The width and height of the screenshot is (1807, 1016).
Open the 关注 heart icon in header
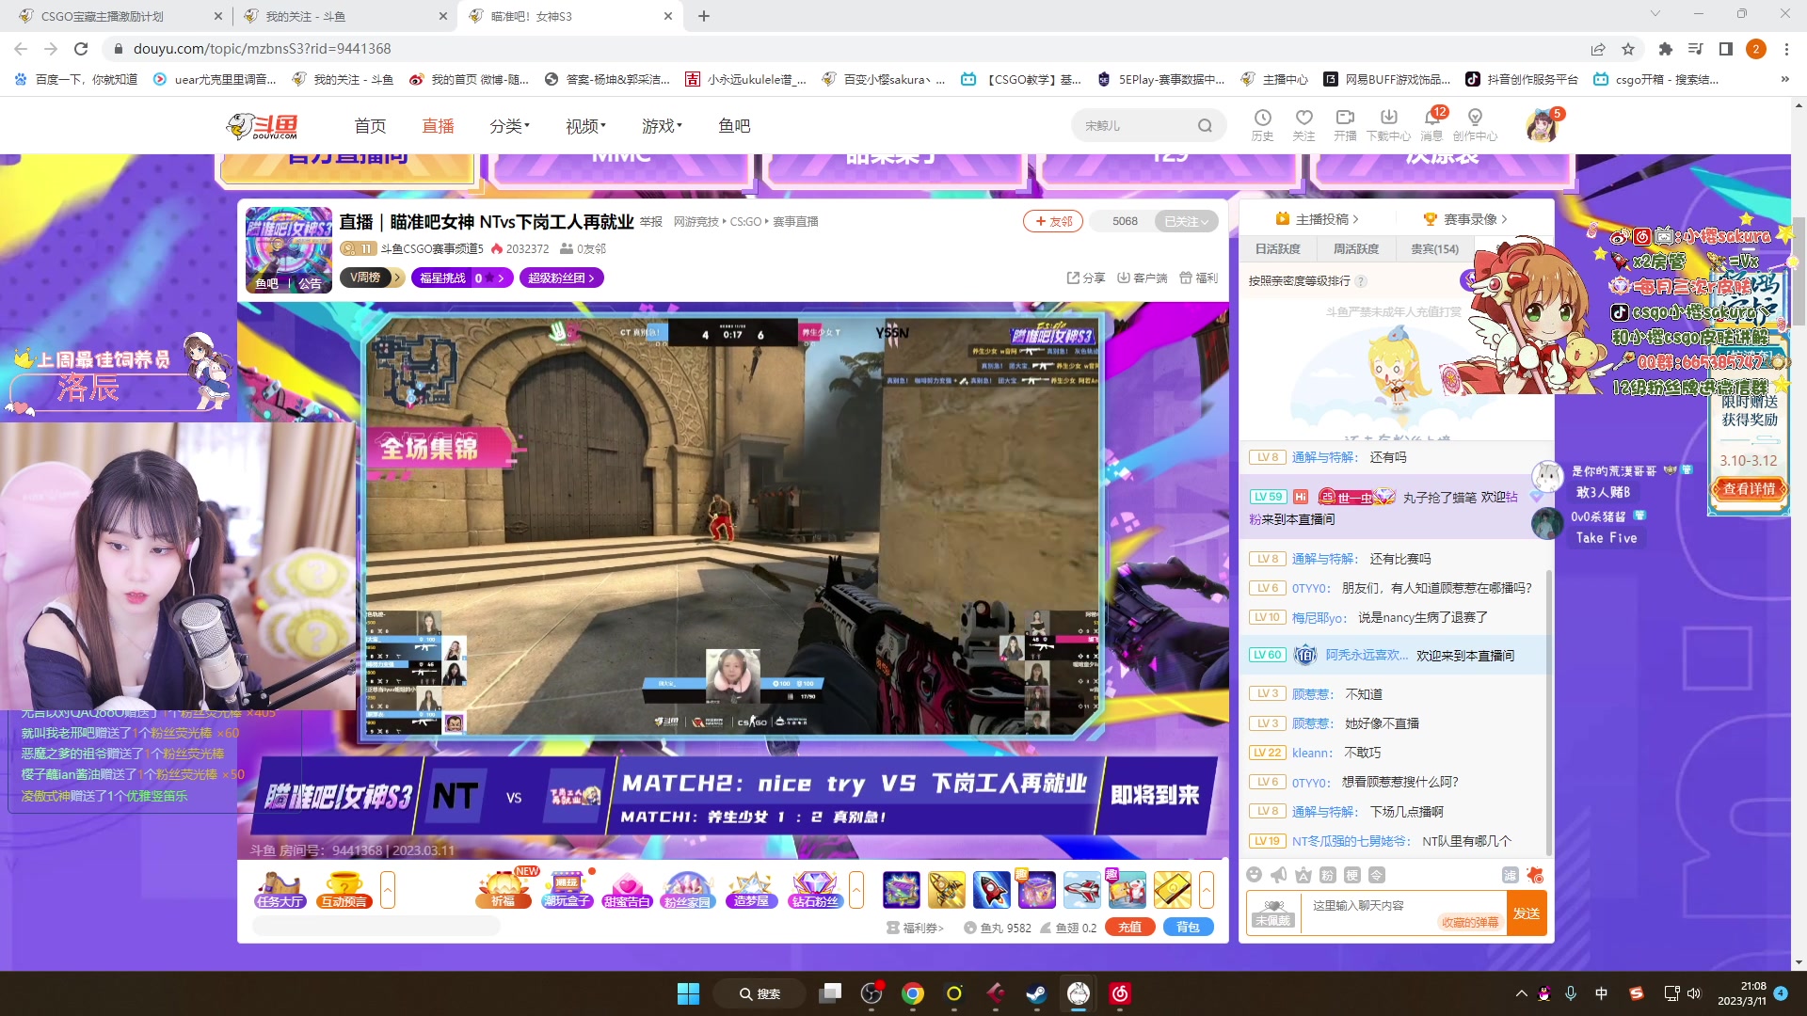pos(1303,124)
